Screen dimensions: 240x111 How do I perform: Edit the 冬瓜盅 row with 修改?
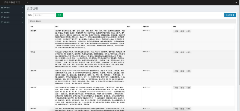point(188,52)
